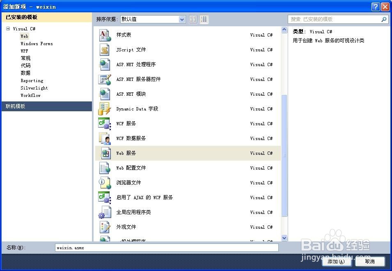Image resolution: width=392 pixels, height=271 pixels.
Task: Click the WCF 服务 template icon
Action: 105,124
